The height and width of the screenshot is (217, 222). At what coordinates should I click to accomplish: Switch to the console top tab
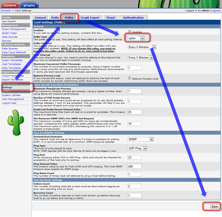(10, 5)
